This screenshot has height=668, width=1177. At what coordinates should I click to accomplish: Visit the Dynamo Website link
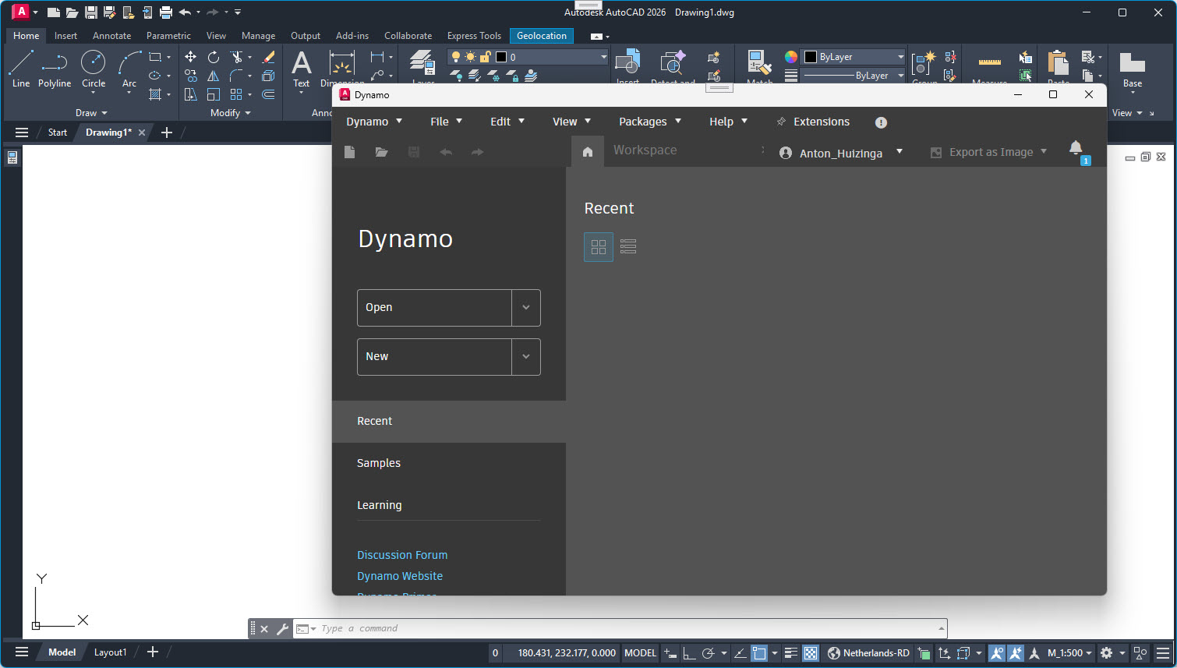coord(400,576)
